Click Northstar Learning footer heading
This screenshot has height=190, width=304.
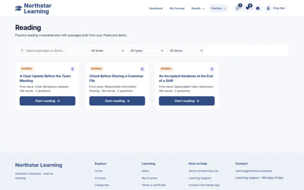39,165
